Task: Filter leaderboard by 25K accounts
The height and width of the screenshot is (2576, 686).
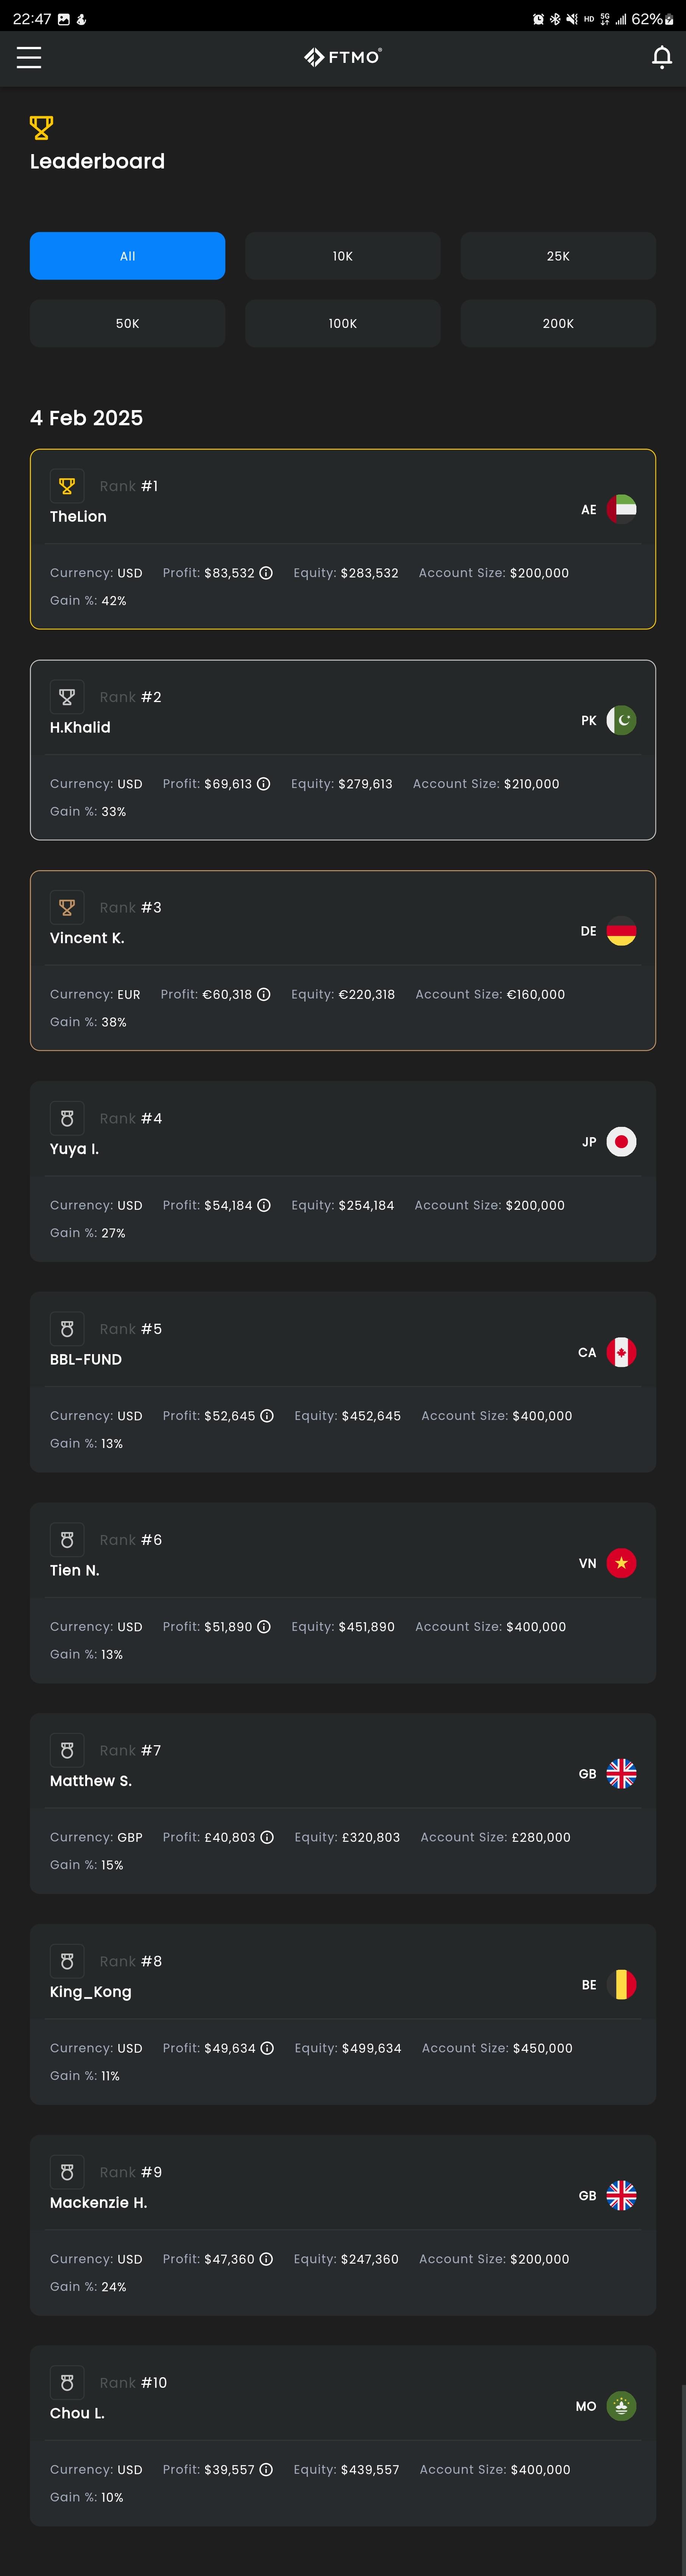Action: click(558, 256)
